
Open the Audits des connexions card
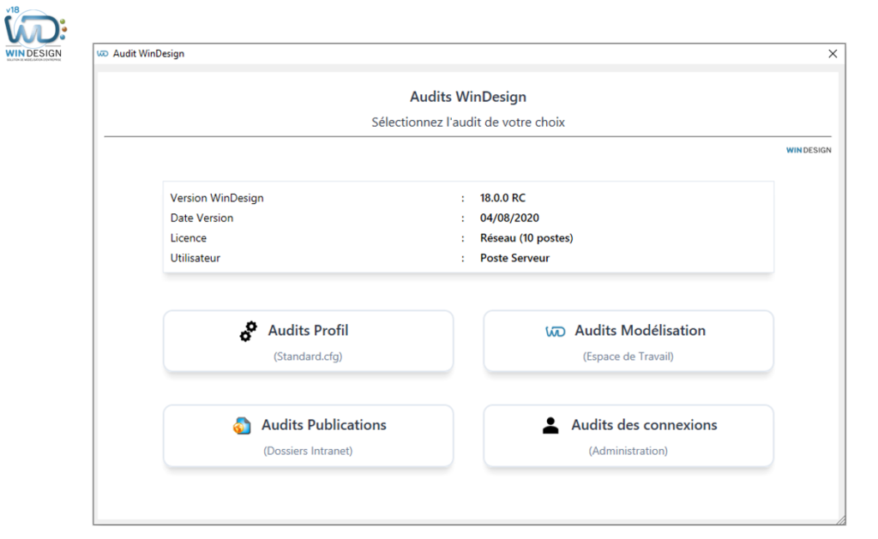click(628, 436)
